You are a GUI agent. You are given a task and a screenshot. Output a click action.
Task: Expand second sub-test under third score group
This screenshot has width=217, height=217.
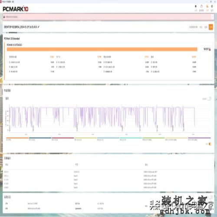click(x=104, y=67)
